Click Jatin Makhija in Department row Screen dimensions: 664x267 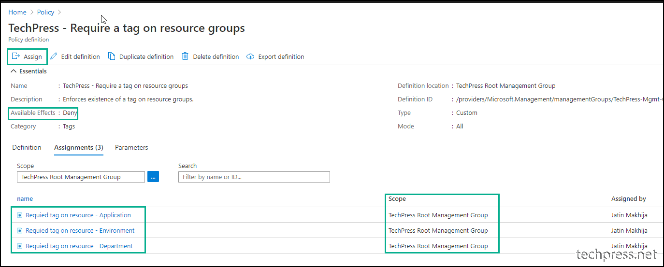(629, 246)
